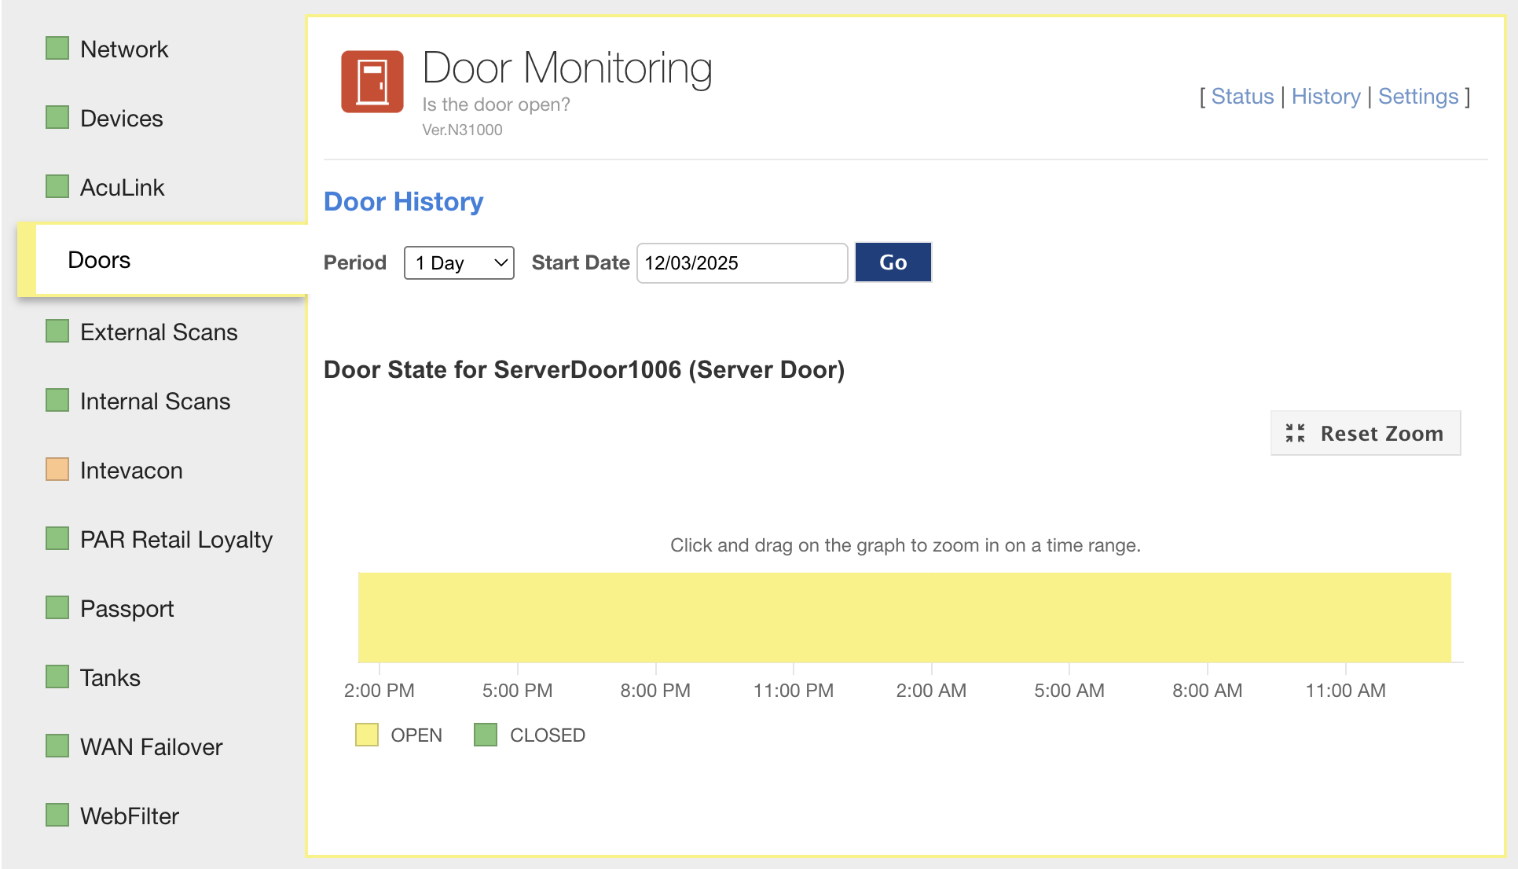Go to Internal Scans in the sidebar
Viewport: 1518px width, 869px height.
pyautogui.click(x=156, y=401)
